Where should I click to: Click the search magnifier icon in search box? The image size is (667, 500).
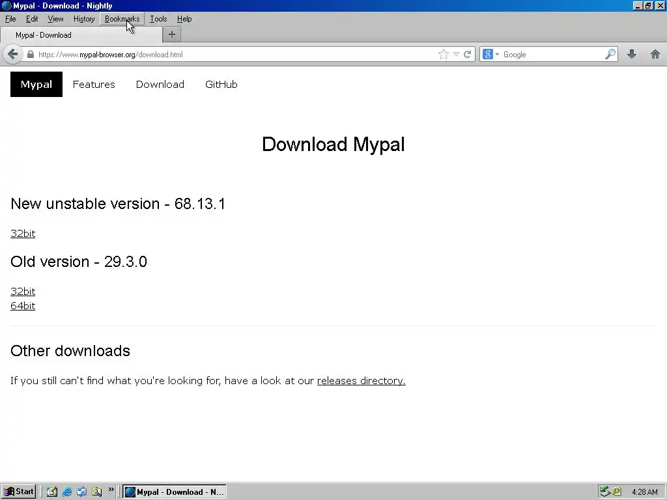[x=610, y=55]
